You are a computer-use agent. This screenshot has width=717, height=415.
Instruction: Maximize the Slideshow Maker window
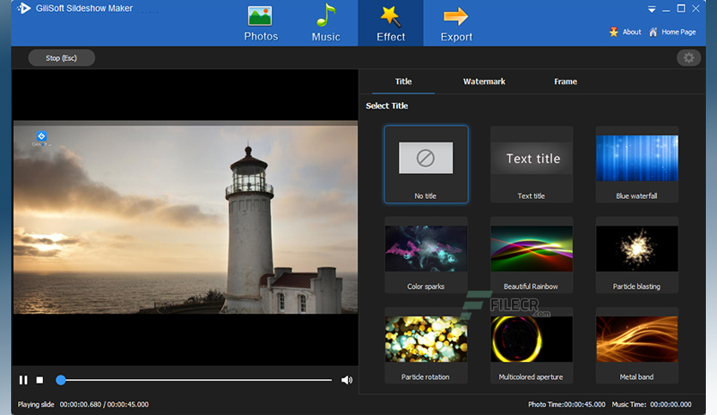681,9
